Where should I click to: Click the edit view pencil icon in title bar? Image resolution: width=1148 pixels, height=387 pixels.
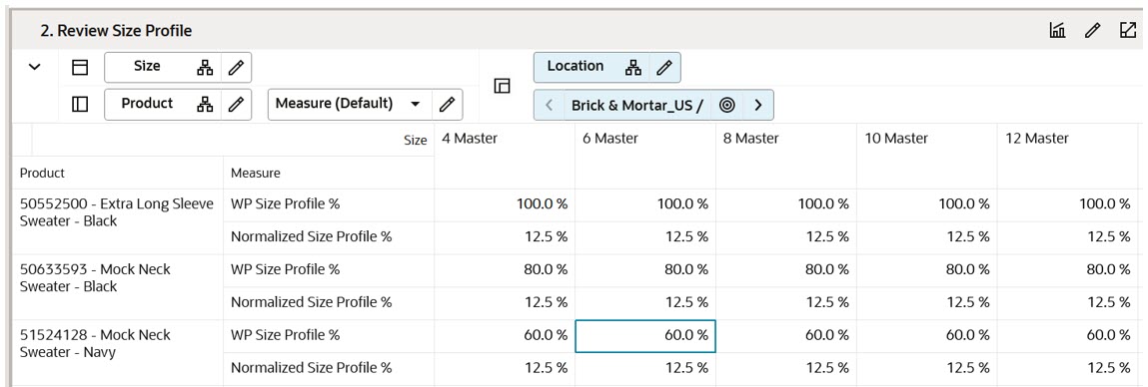pyautogui.click(x=1092, y=30)
